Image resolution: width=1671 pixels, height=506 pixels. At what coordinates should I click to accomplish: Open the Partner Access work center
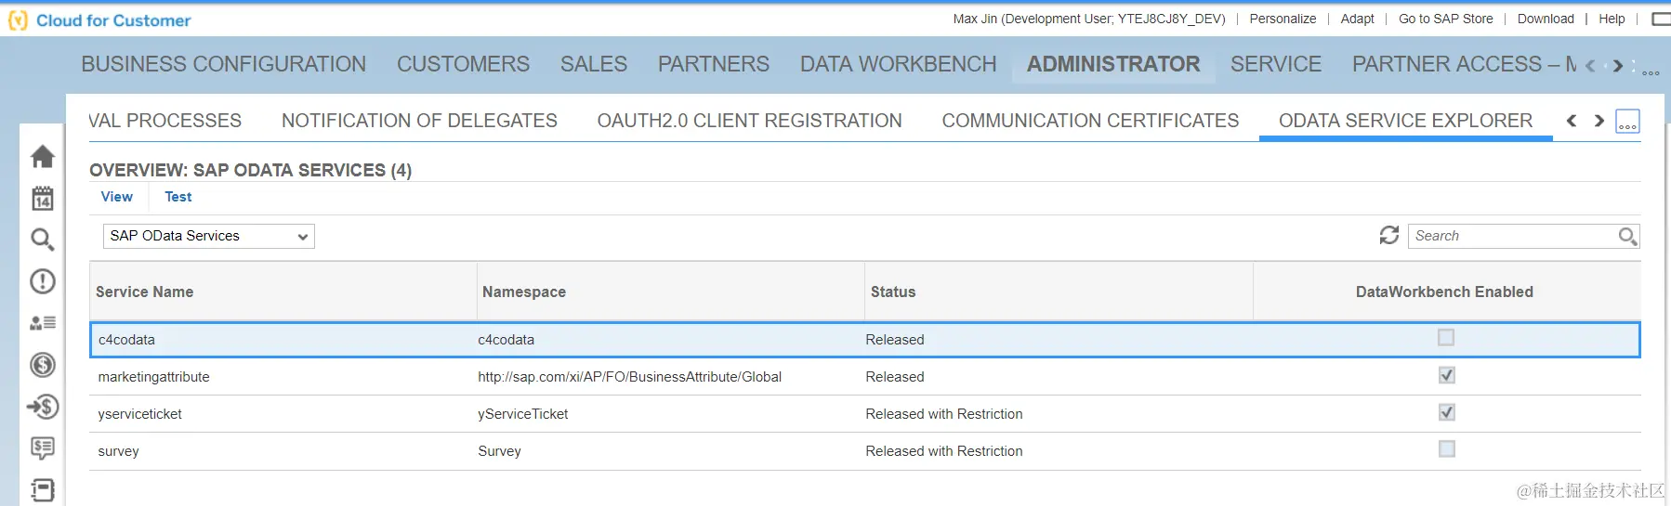tap(1464, 64)
